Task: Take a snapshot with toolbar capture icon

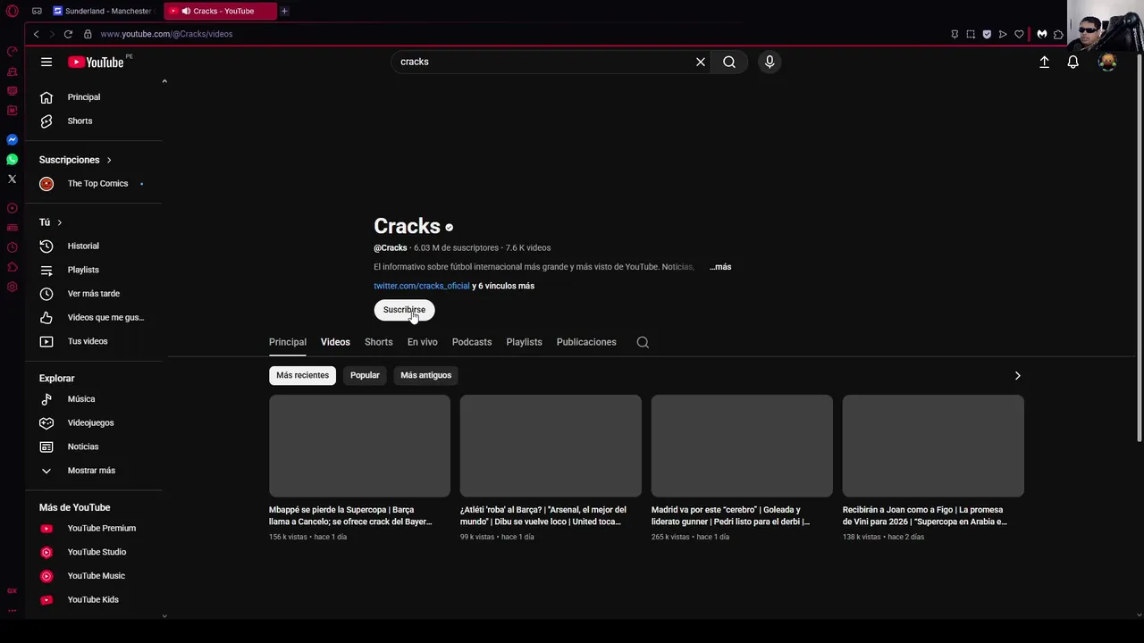Action: [971, 34]
